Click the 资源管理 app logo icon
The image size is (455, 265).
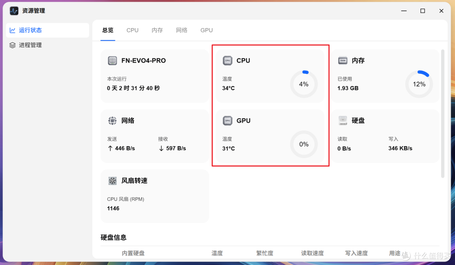pyautogui.click(x=14, y=10)
